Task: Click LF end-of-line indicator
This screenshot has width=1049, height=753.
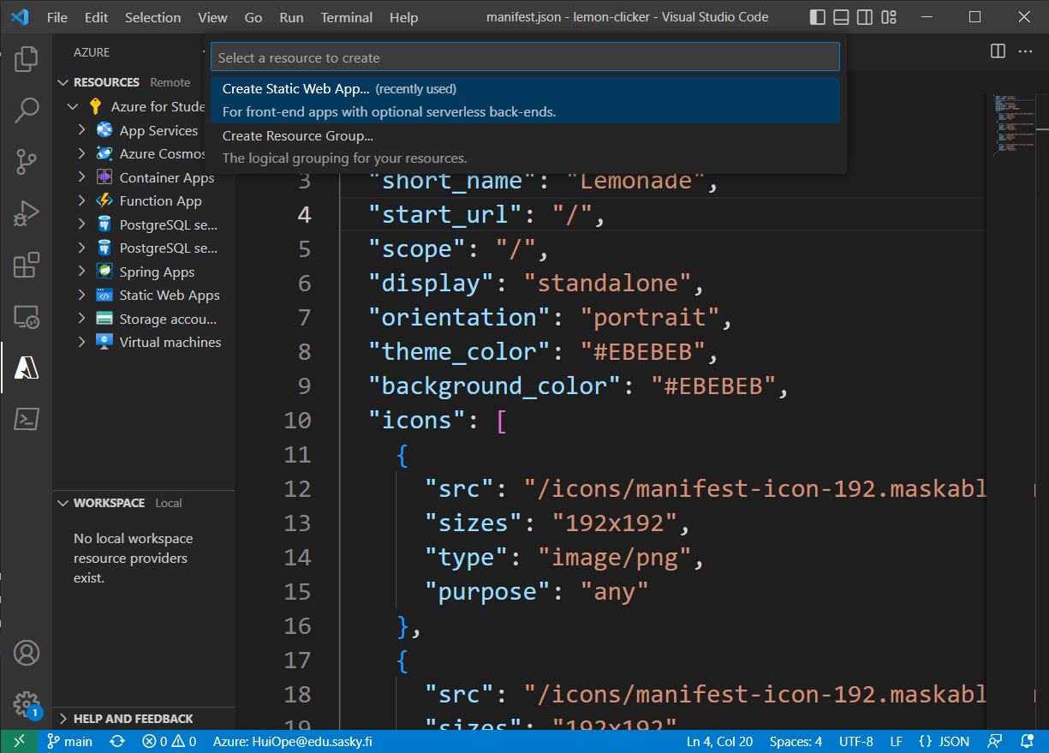Action: point(896,742)
